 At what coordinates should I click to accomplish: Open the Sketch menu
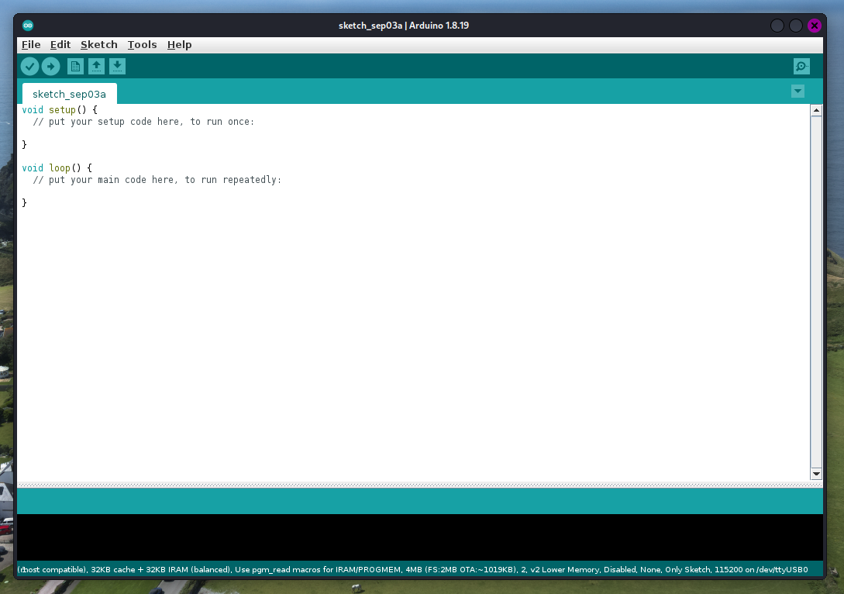click(x=99, y=45)
